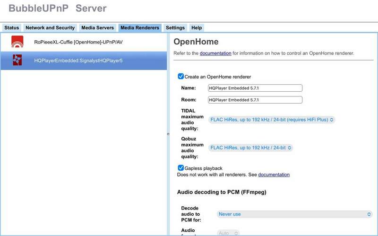This screenshot has width=378, height=236.
Task: Select RoPieeeXL-Cuffie [OpenHome]-UPnP/AV renderer
Action: (78, 42)
